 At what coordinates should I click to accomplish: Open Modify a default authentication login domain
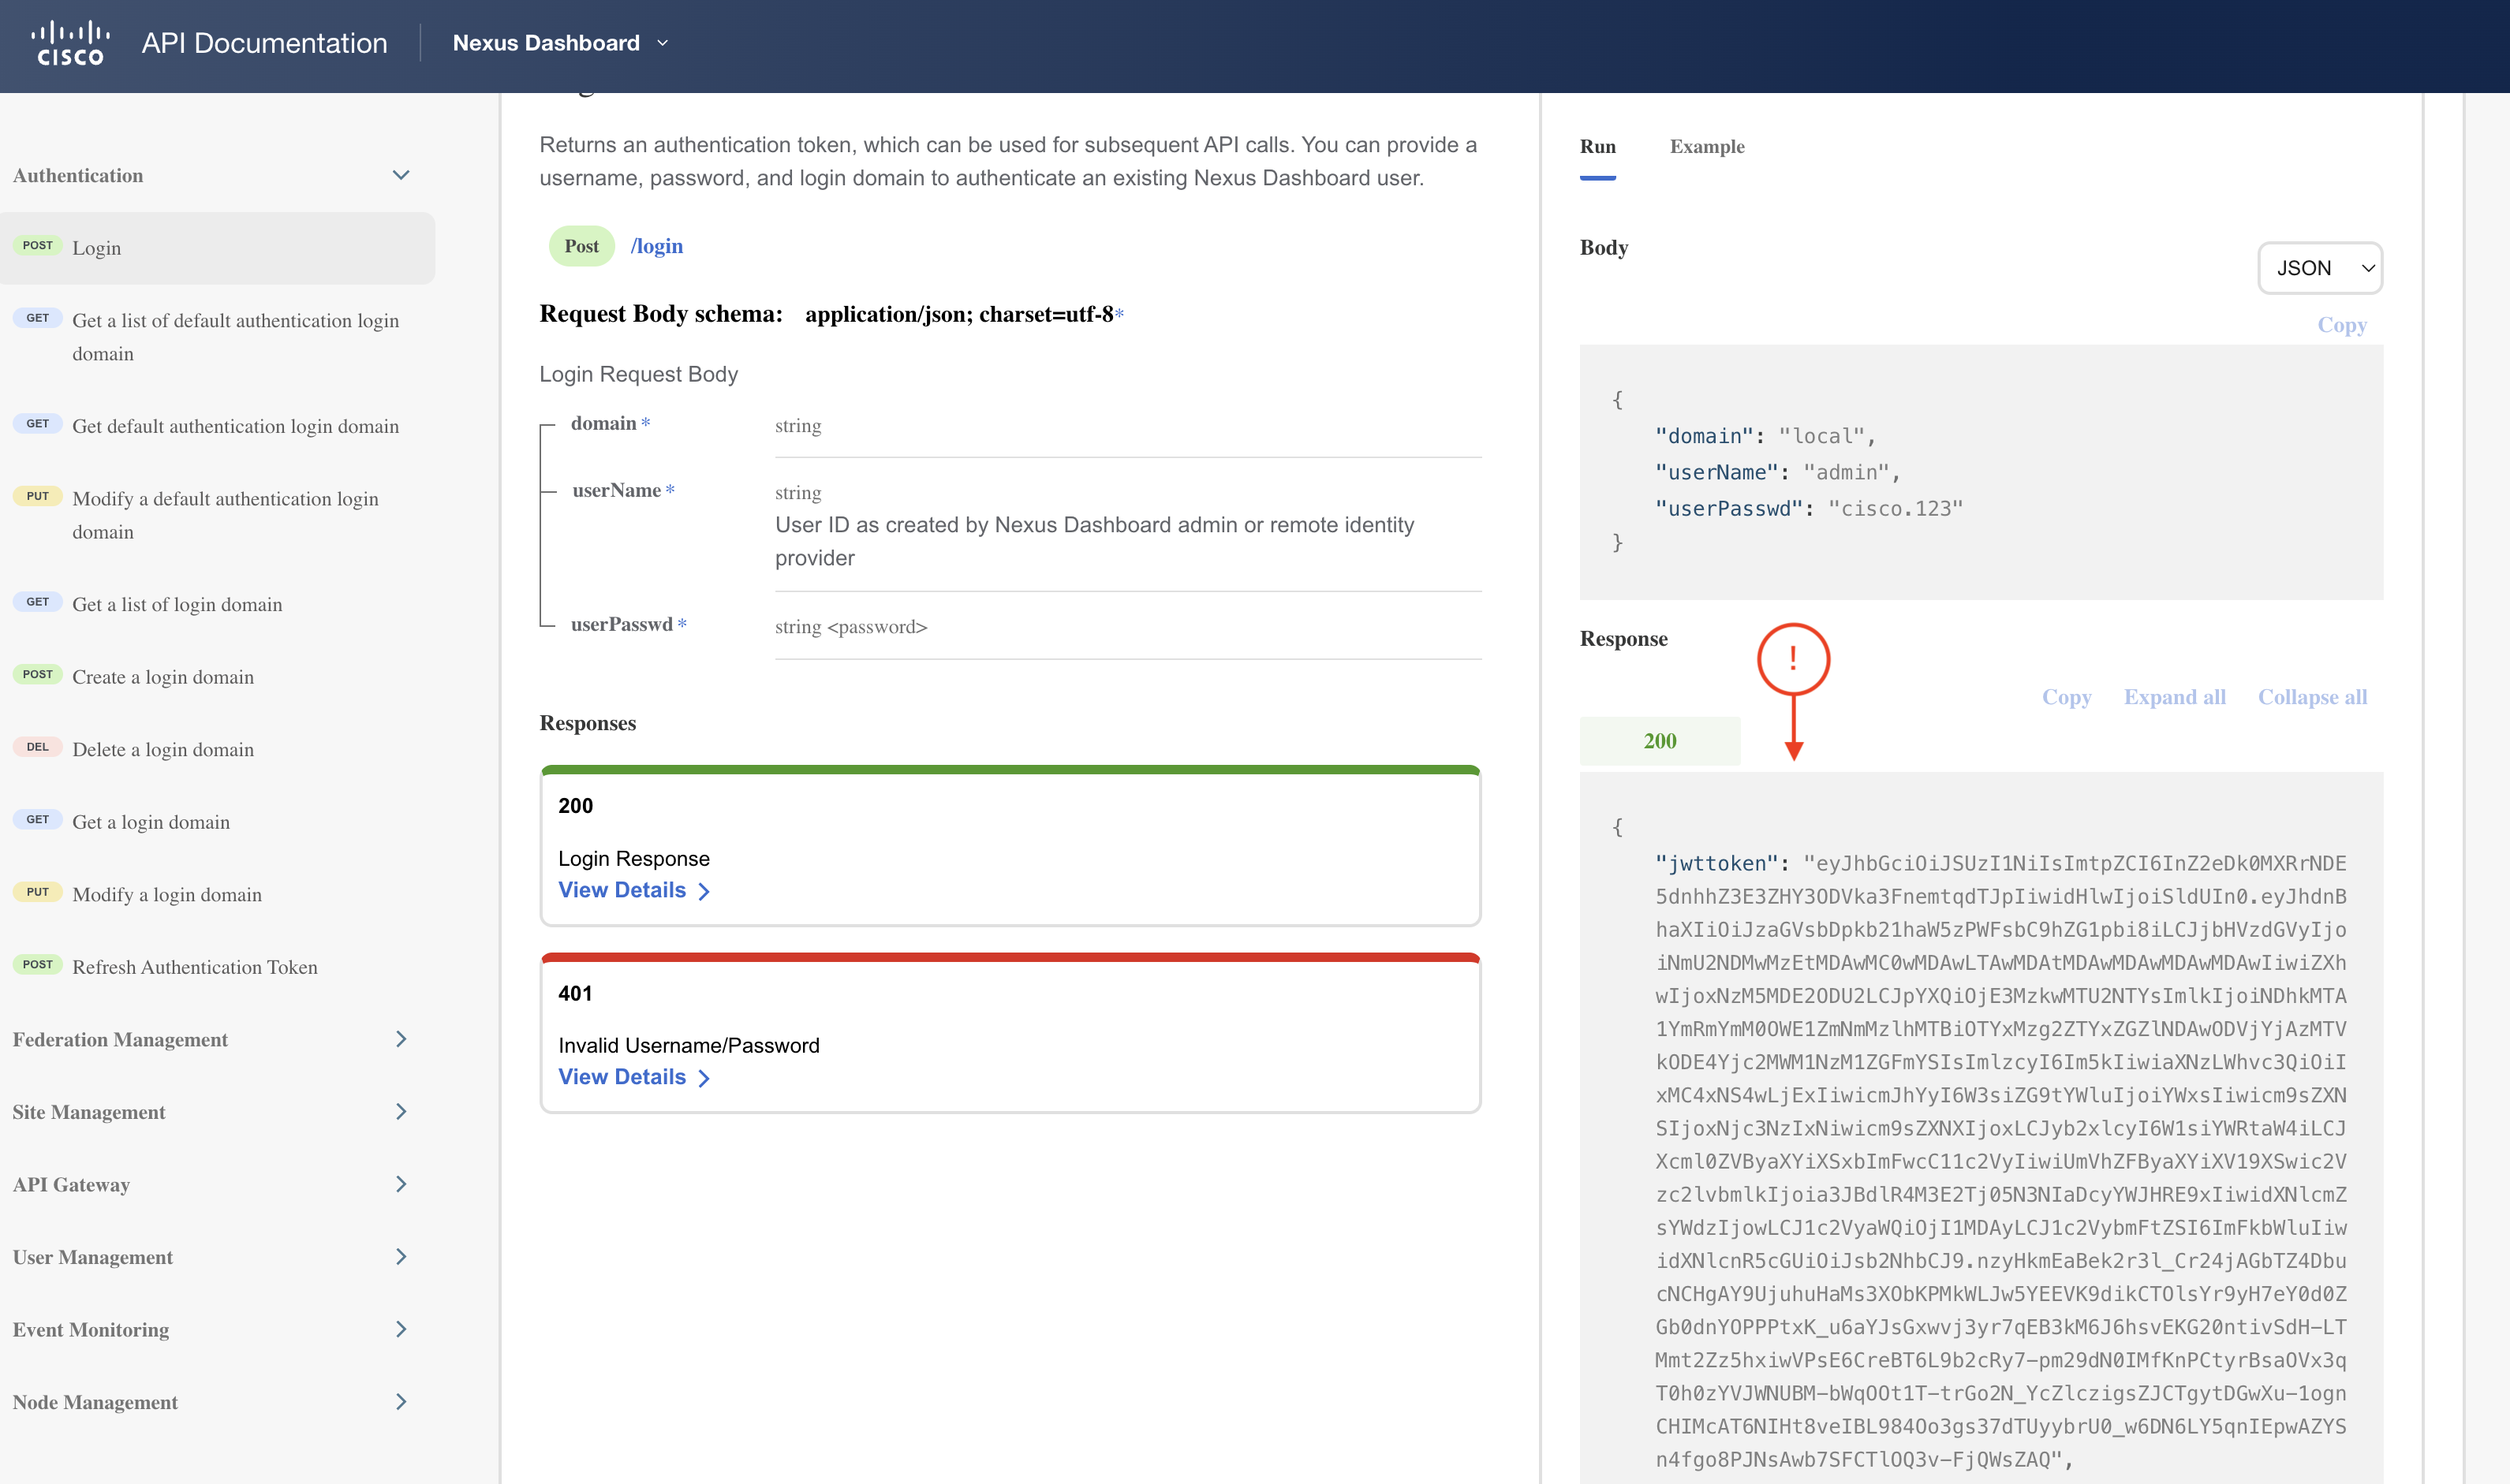225,515
